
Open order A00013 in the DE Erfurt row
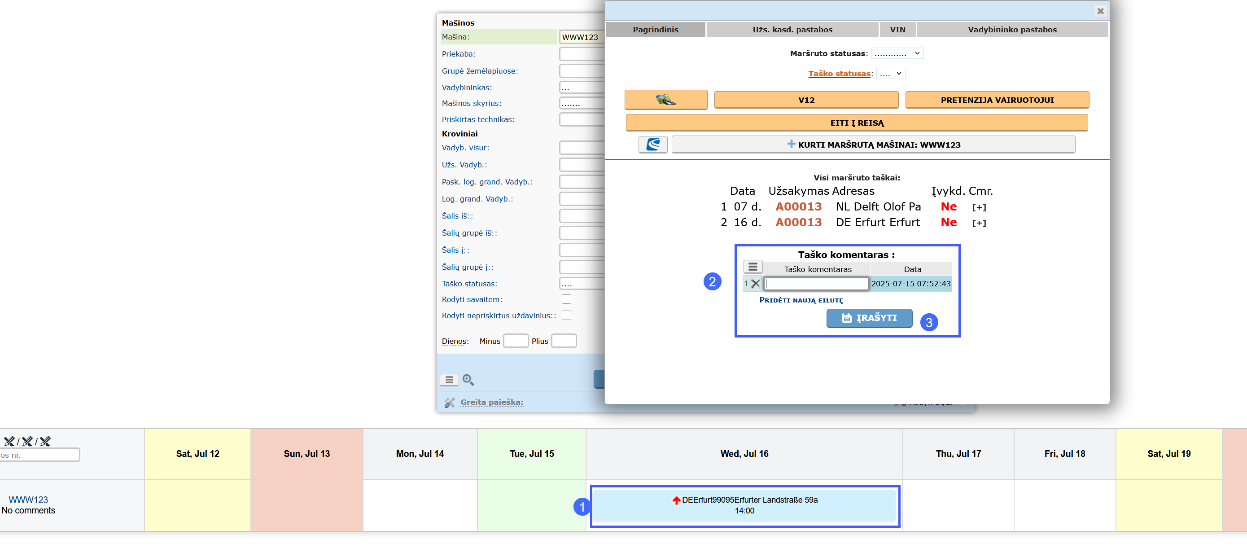pos(798,223)
